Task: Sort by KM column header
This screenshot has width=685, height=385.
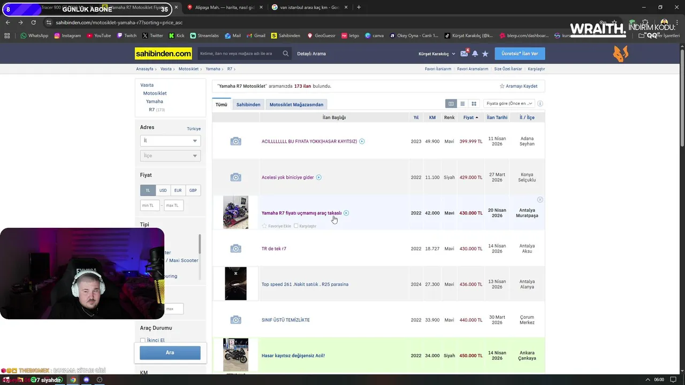Action: click(x=432, y=118)
